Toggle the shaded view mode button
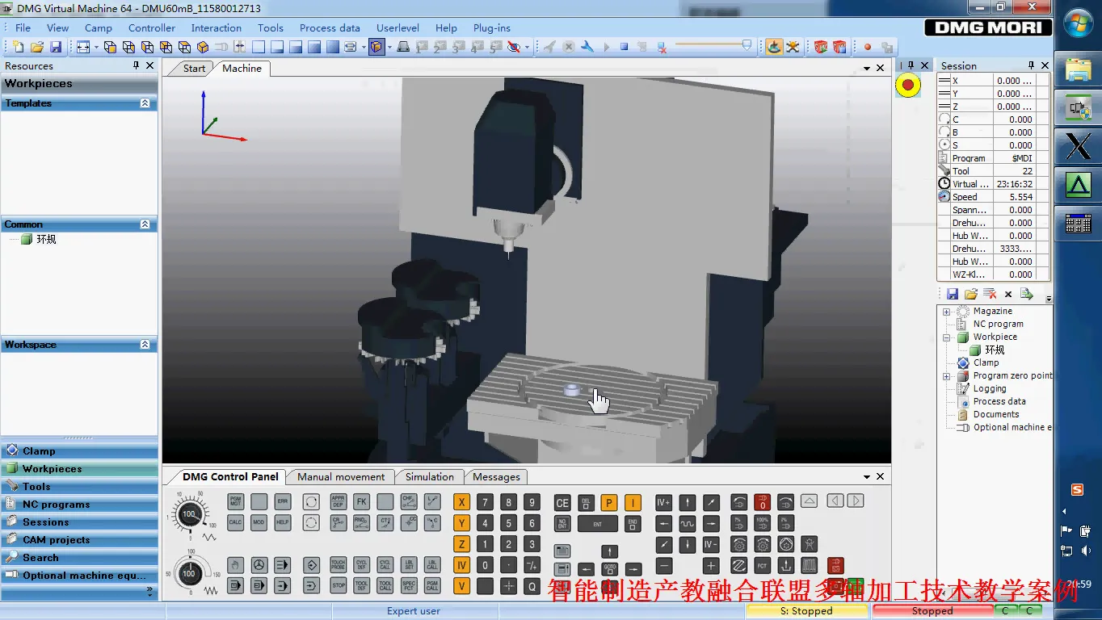Viewport: 1102px width, 620px height. (376, 47)
